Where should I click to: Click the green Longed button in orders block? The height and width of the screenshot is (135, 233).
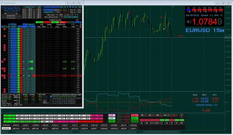coord(40,22)
